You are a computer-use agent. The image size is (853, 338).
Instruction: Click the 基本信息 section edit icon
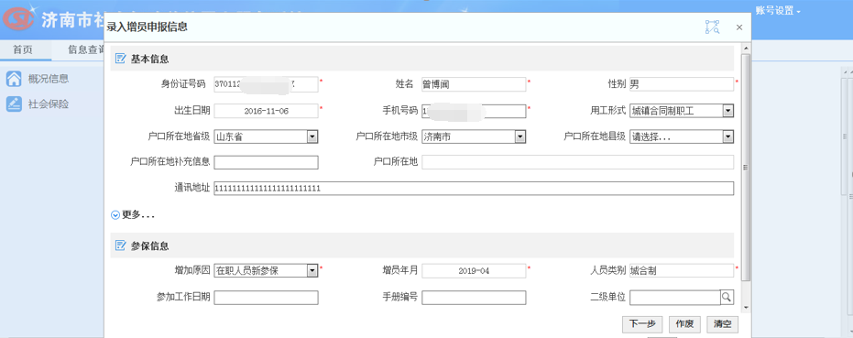[x=120, y=59]
